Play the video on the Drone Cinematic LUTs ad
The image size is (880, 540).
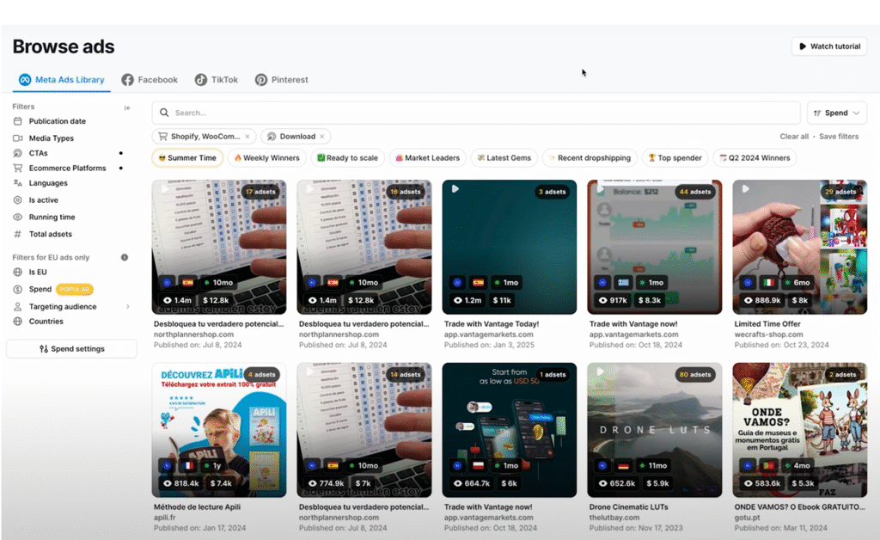click(x=600, y=371)
